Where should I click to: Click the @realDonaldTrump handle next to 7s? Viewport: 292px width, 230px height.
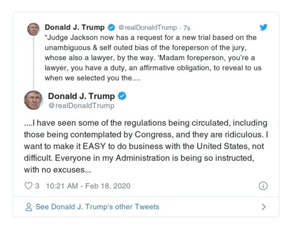click(148, 28)
